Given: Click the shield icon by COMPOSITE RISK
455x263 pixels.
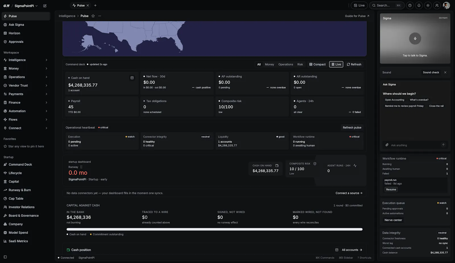Looking at the screenshot, I should 315,164.
